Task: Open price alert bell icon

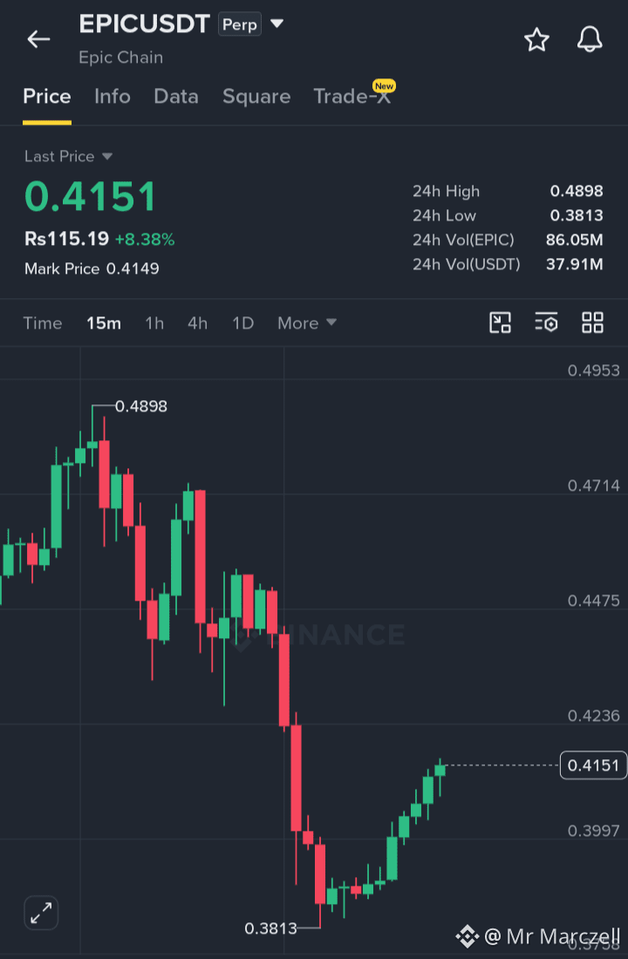Action: point(590,40)
